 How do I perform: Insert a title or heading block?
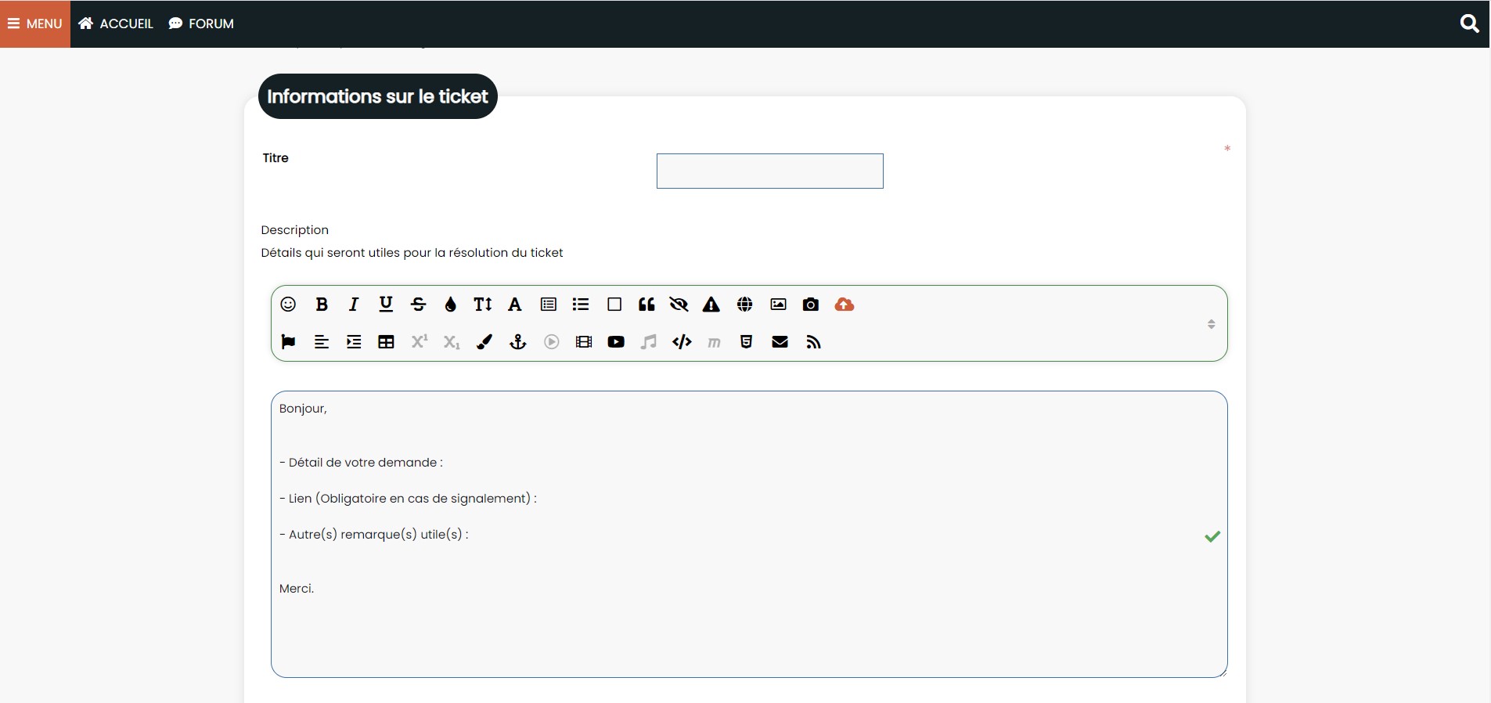(549, 305)
